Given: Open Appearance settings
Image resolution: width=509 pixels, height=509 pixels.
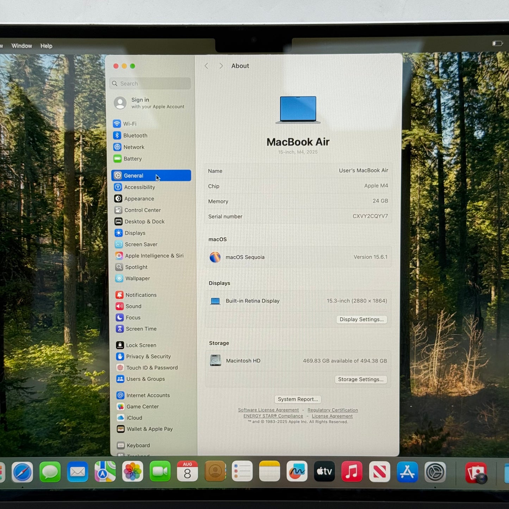Looking at the screenshot, I should pyautogui.click(x=134, y=199).
